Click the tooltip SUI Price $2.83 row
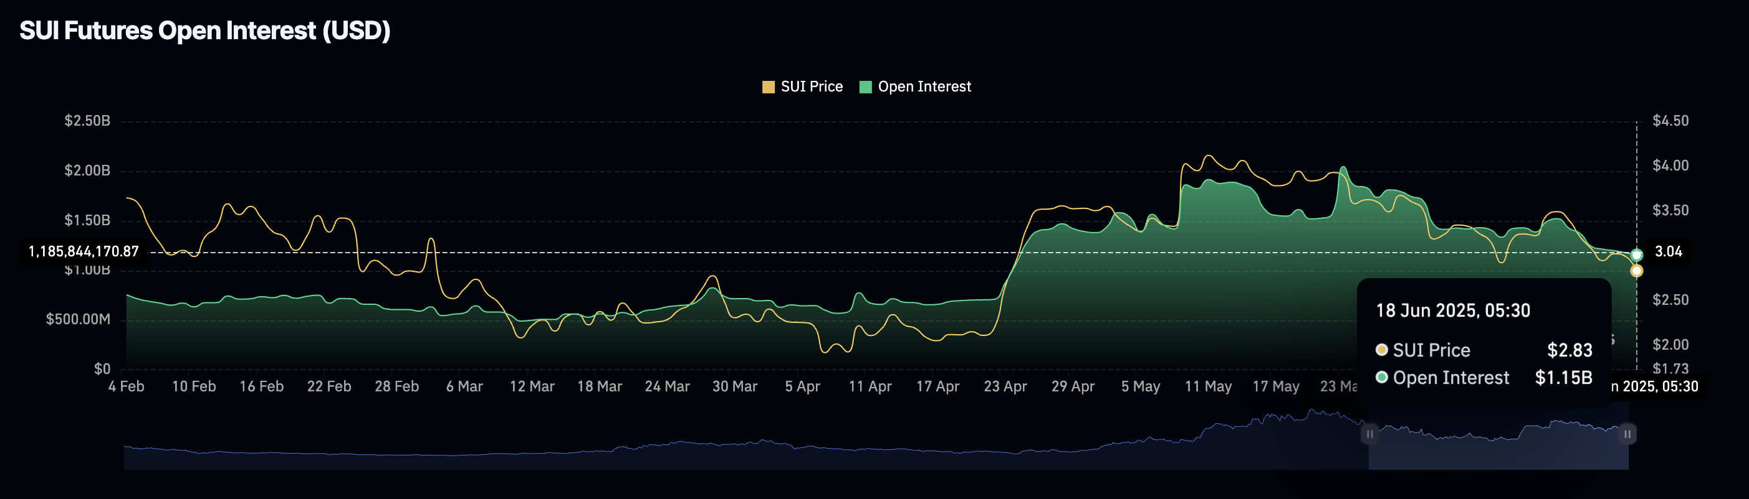 coord(1483,350)
